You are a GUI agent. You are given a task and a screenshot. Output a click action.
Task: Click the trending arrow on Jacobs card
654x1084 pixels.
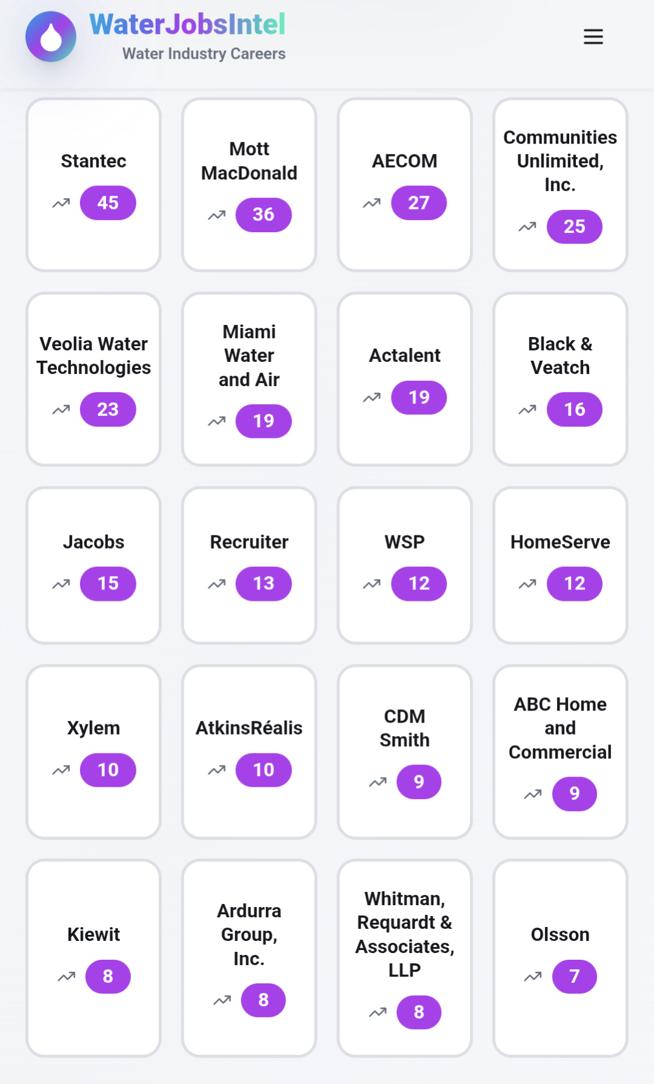point(61,584)
